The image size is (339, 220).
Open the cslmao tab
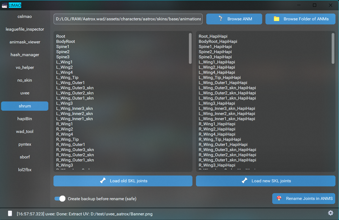pyautogui.click(x=25, y=17)
